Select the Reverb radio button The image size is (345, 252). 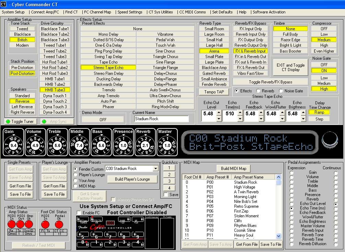[259, 91]
